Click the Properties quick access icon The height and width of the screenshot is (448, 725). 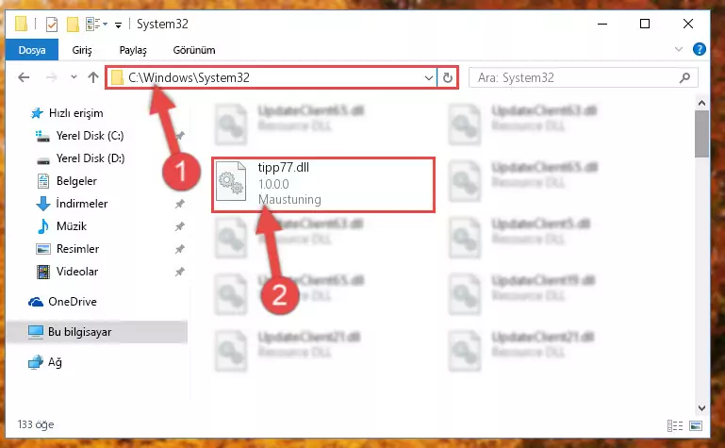[51, 24]
